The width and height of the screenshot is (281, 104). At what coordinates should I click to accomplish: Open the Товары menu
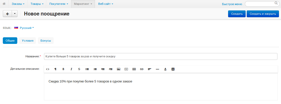37,4
